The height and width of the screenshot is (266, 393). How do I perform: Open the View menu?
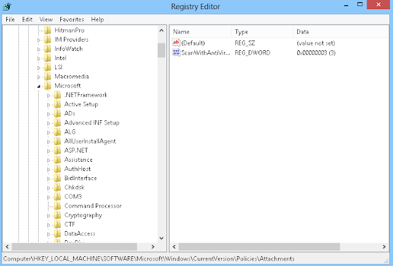(x=46, y=19)
